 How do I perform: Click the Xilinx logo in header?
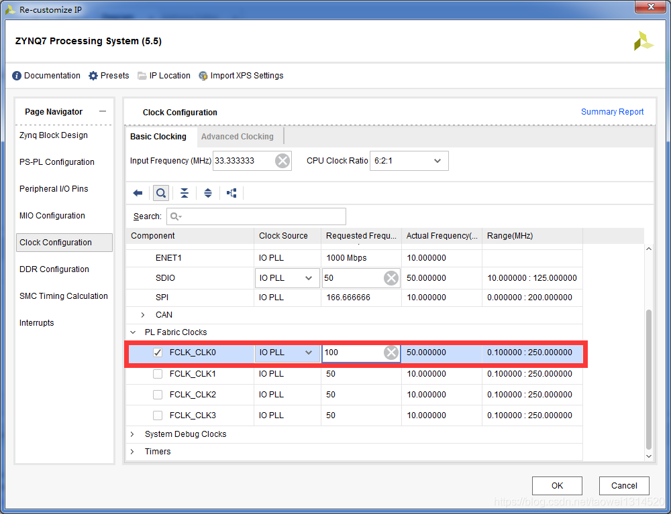click(x=643, y=41)
